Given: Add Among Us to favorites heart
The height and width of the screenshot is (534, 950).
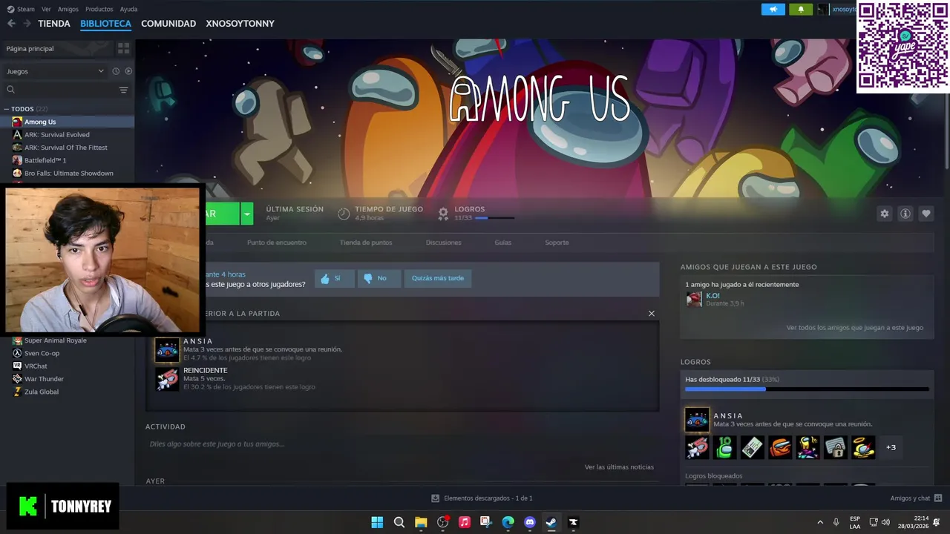Looking at the screenshot, I should 926,214.
